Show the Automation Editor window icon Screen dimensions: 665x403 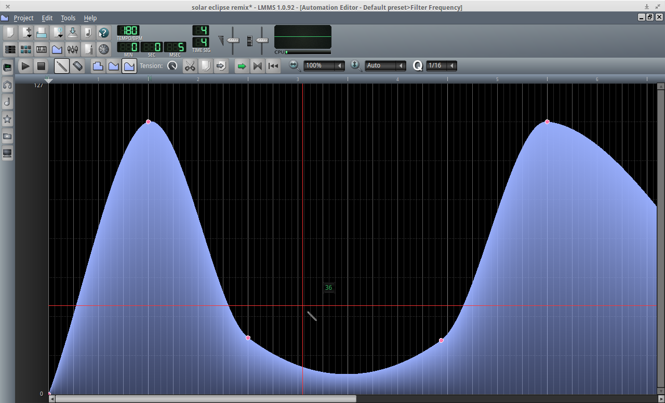pos(57,49)
